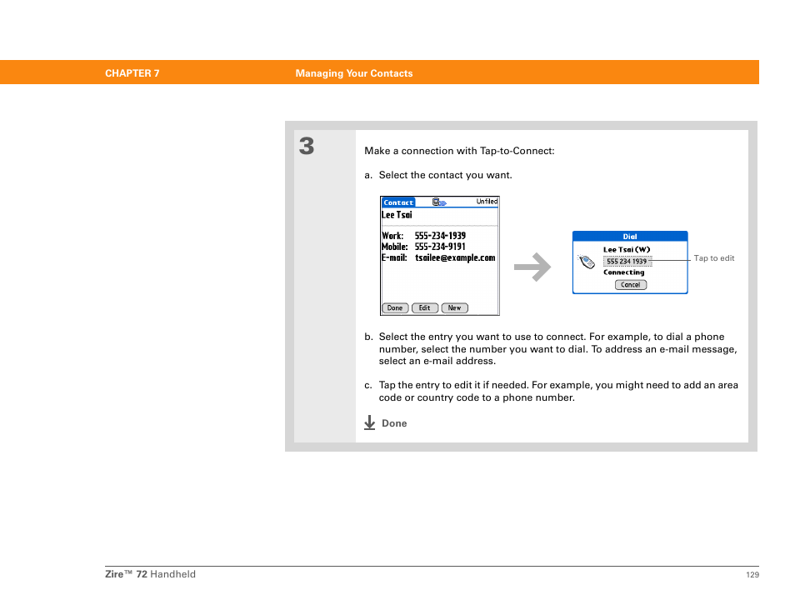
Task: Select the e-mail tsailee@example.com
Action: click(455, 258)
